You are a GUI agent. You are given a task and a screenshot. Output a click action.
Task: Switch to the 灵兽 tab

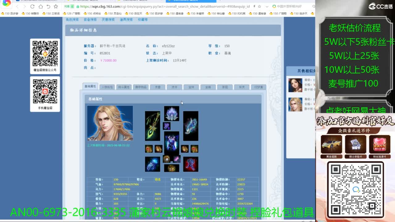coord(158,87)
